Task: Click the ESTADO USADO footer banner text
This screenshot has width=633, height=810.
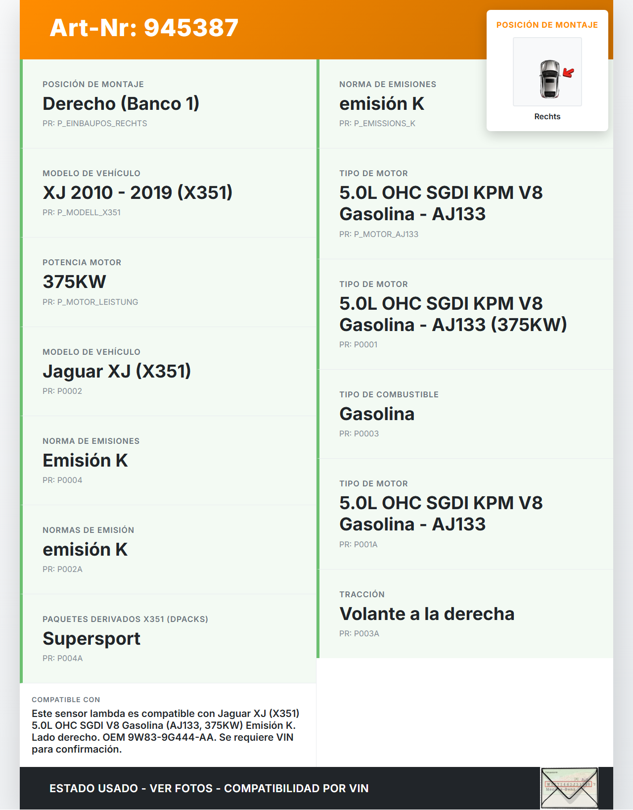Action: pyautogui.click(x=209, y=788)
